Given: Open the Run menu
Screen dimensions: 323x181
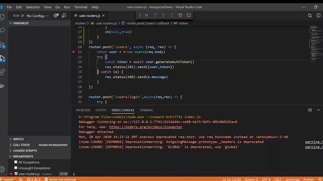Looking at the screenshot, I should pyautogui.click(x=67, y=7).
